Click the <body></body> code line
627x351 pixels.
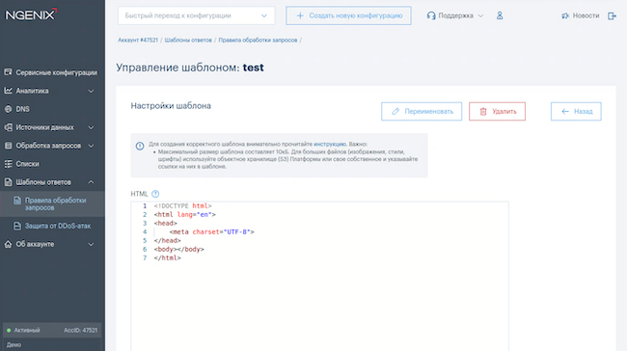click(x=178, y=249)
